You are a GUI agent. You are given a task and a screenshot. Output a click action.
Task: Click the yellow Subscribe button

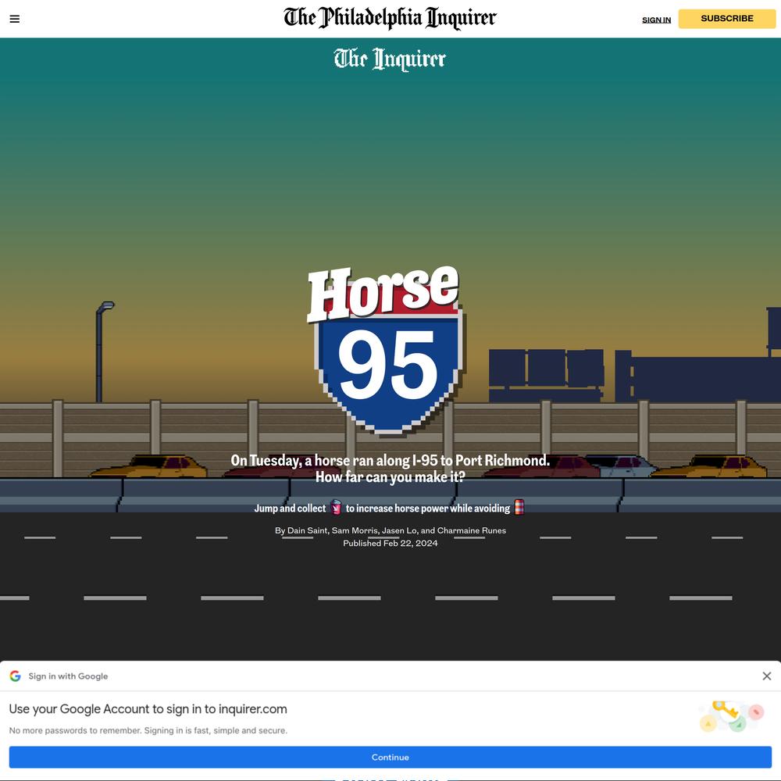pyautogui.click(x=726, y=19)
